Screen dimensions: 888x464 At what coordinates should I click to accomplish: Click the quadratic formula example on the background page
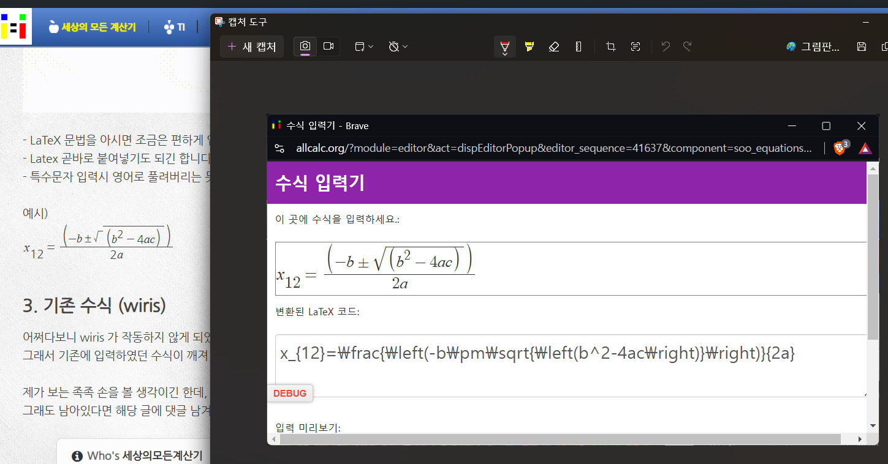[x=98, y=242]
